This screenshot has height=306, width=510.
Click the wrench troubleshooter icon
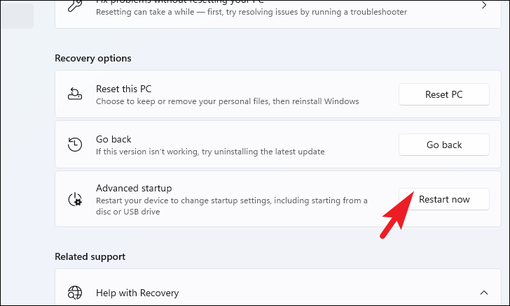(x=74, y=6)
